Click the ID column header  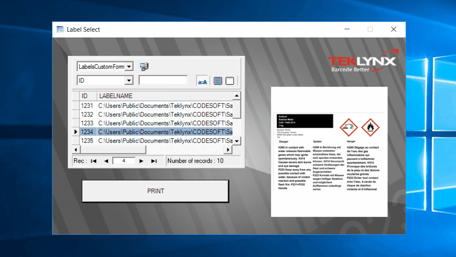click(88, 96)
